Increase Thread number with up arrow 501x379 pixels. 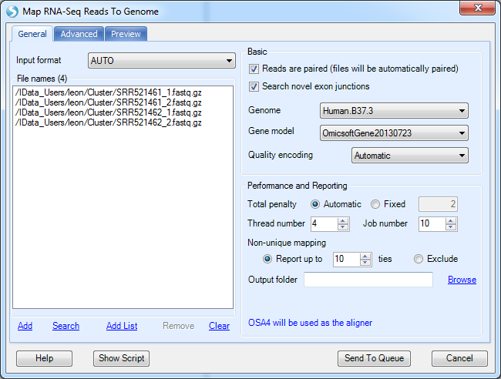(x=343, y=220)
